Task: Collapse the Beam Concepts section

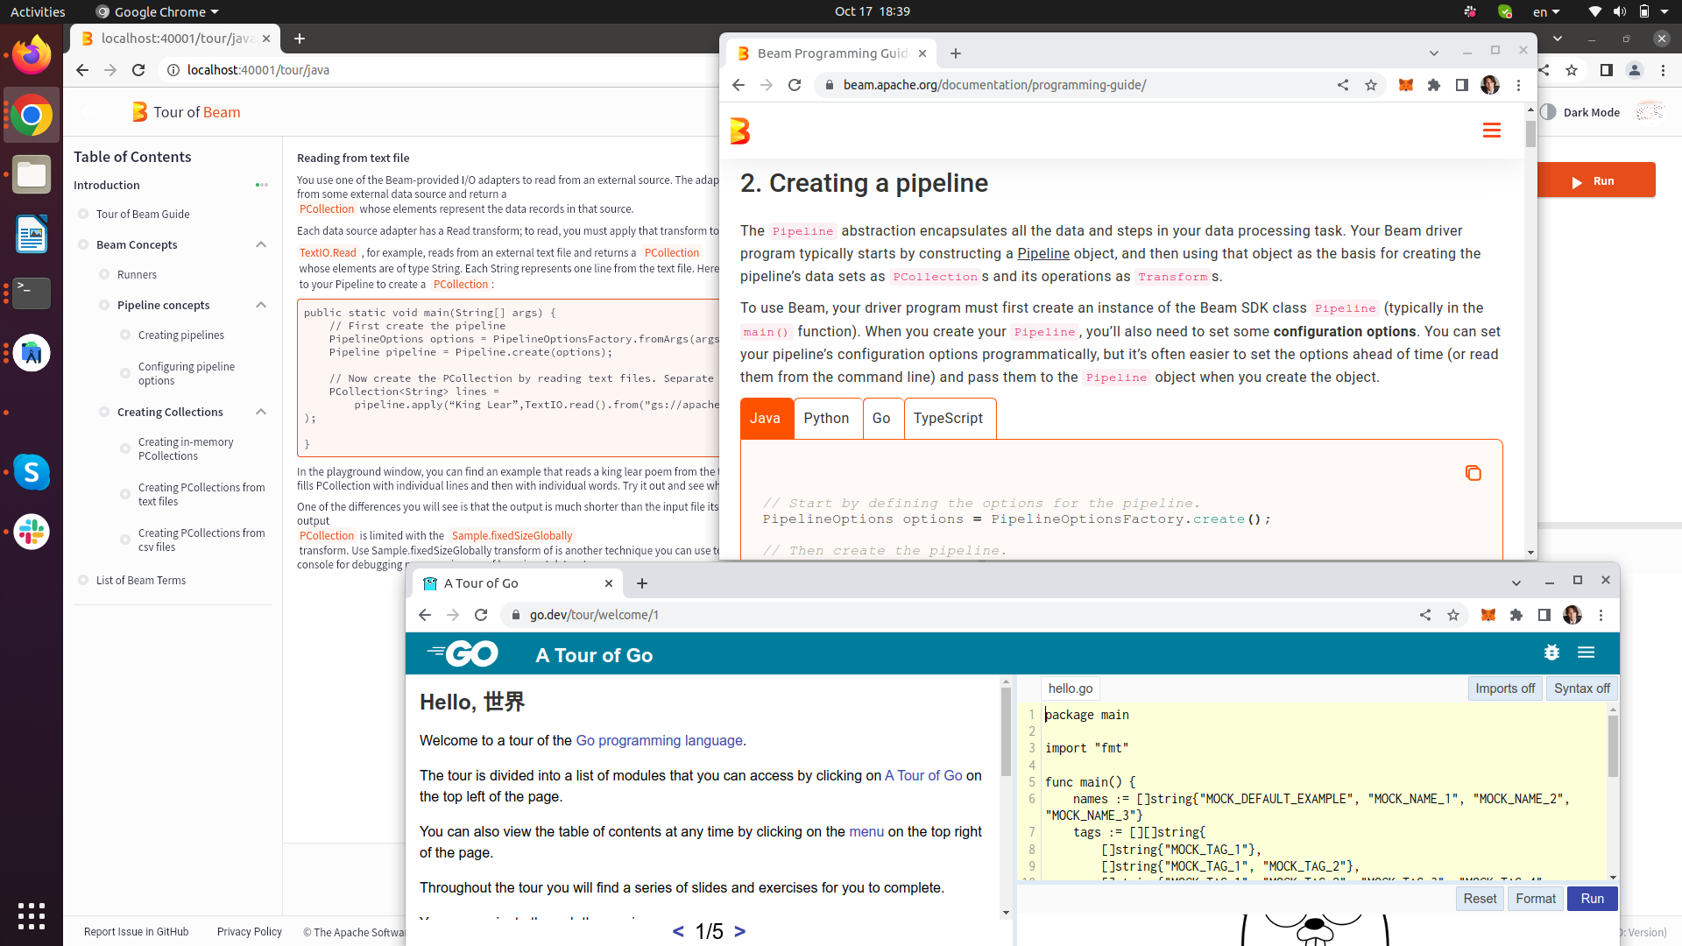Action: click(x=260, y=244)
